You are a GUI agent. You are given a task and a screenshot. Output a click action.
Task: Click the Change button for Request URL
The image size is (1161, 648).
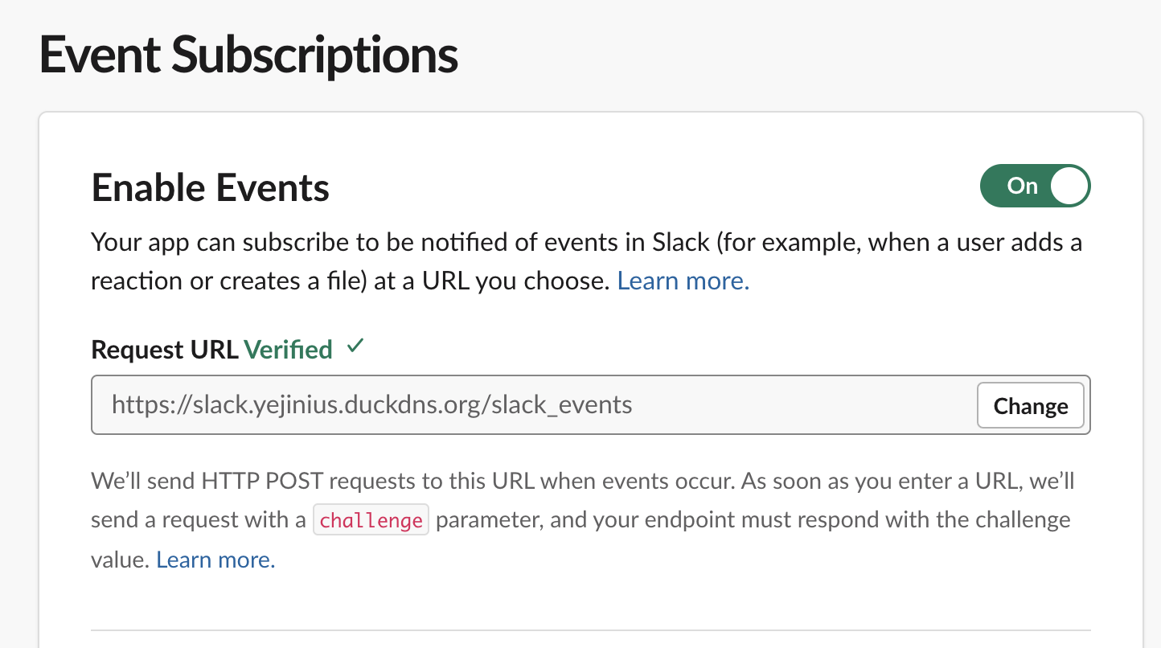1031,405
